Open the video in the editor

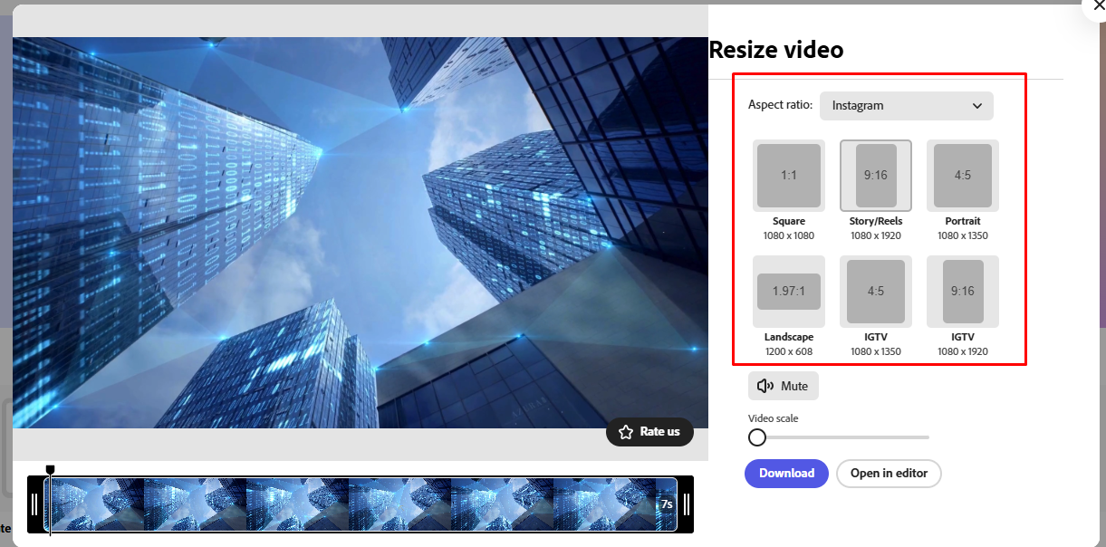(x=889, y=474)
